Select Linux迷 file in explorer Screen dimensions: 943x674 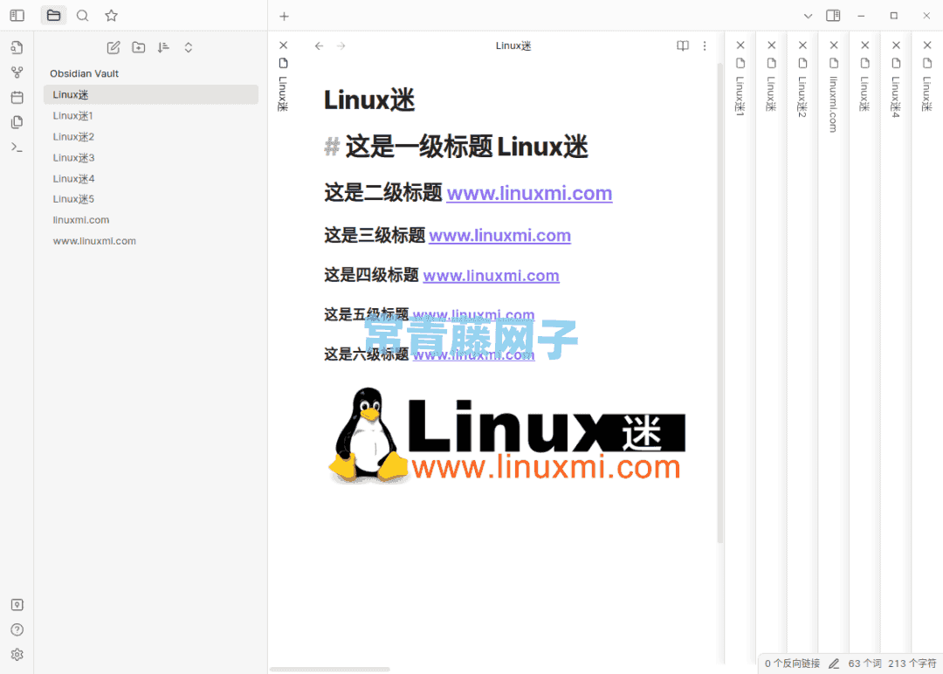click(151, 94)
